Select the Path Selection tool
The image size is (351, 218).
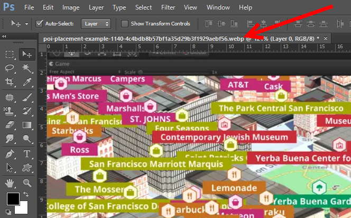click(x=10, y=168)
